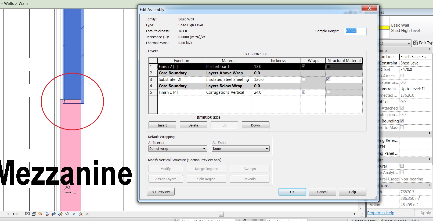Select row header number 5 in Layers
Viewport: 433px width, 221px height.
[153, 92]
